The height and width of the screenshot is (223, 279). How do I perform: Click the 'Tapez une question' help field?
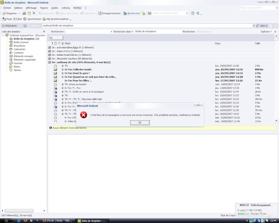(257, 8)
